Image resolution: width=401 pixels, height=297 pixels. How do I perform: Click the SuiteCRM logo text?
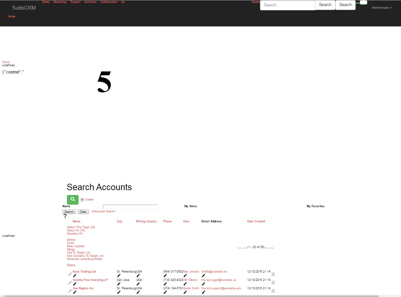[24, 8]
